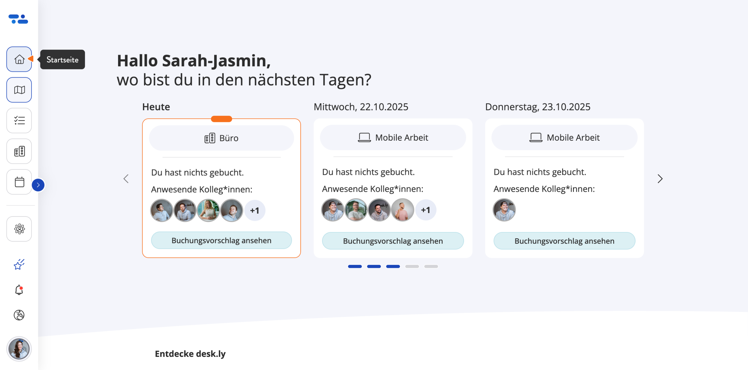Screen dimensions: 748x370
Task: Jump to the fifth carousel page indicator
Action: point(431,266)
